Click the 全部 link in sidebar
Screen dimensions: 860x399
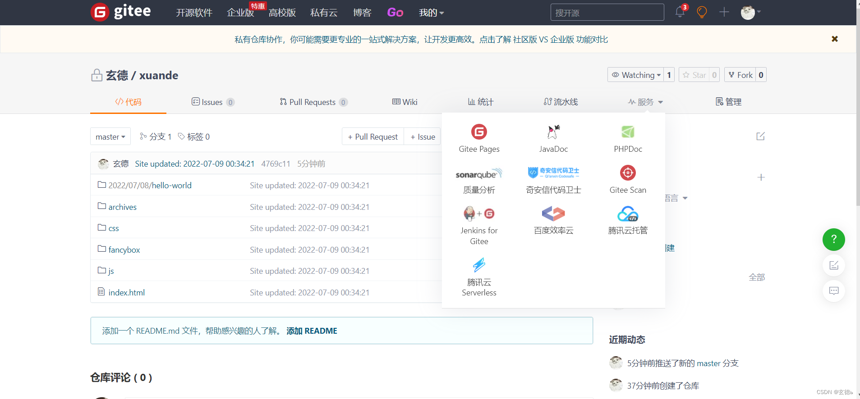point(757,277)
